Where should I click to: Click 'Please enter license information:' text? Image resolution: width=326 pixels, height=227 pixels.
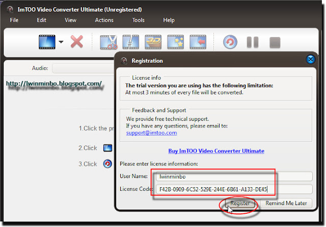click(x=159, y=164)
